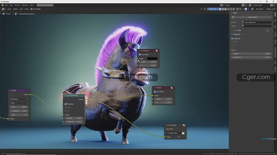Click the icon in the Label field

click(x=243, y=26)
